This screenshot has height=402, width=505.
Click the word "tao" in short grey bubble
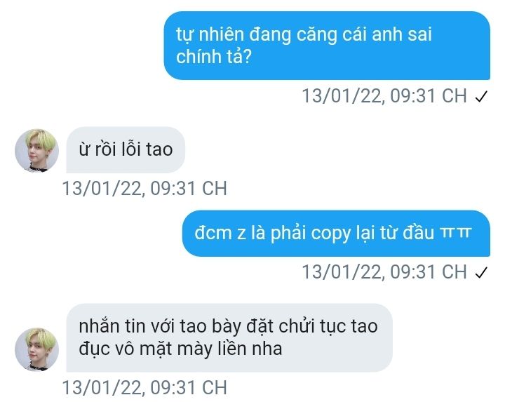pyautogui.click(x=159, y=149)
